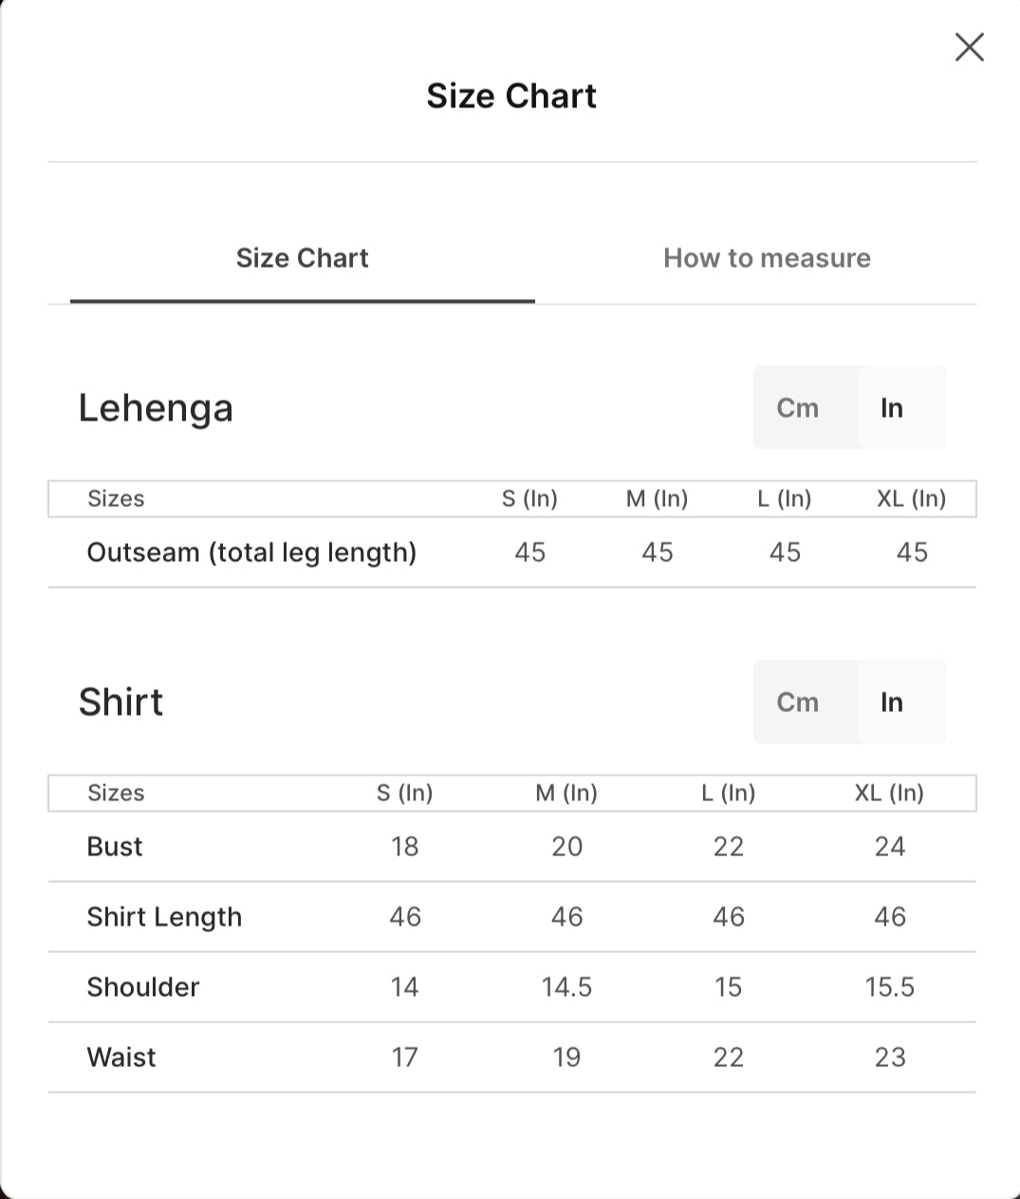Switch Lehenga units to Cm
Screen dimensions: 1020x1199
pyautogui.click(x=797, y=407)
